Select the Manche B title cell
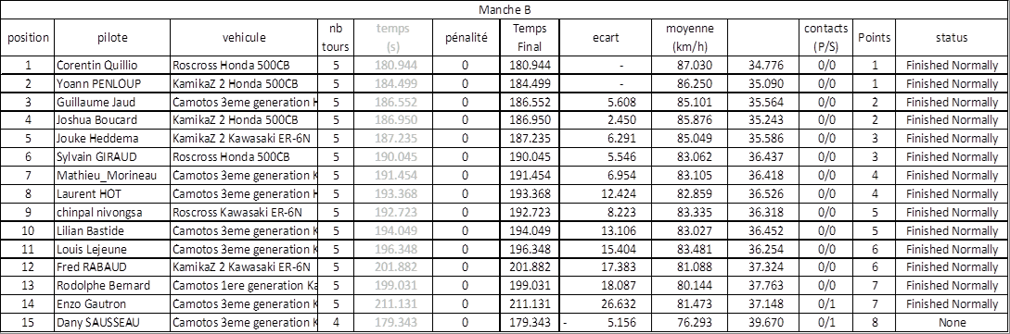 click(505, 9)
